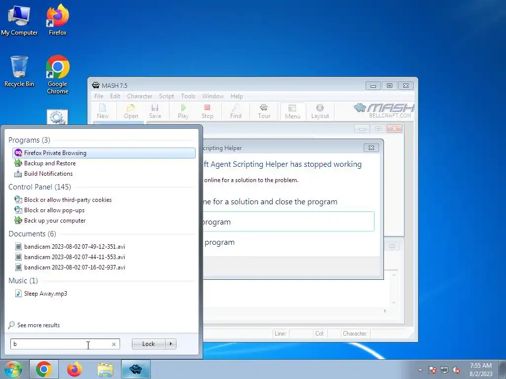Open Firefox desktop shortcut
Screen dimensions: 506x379
pos(58,20)
